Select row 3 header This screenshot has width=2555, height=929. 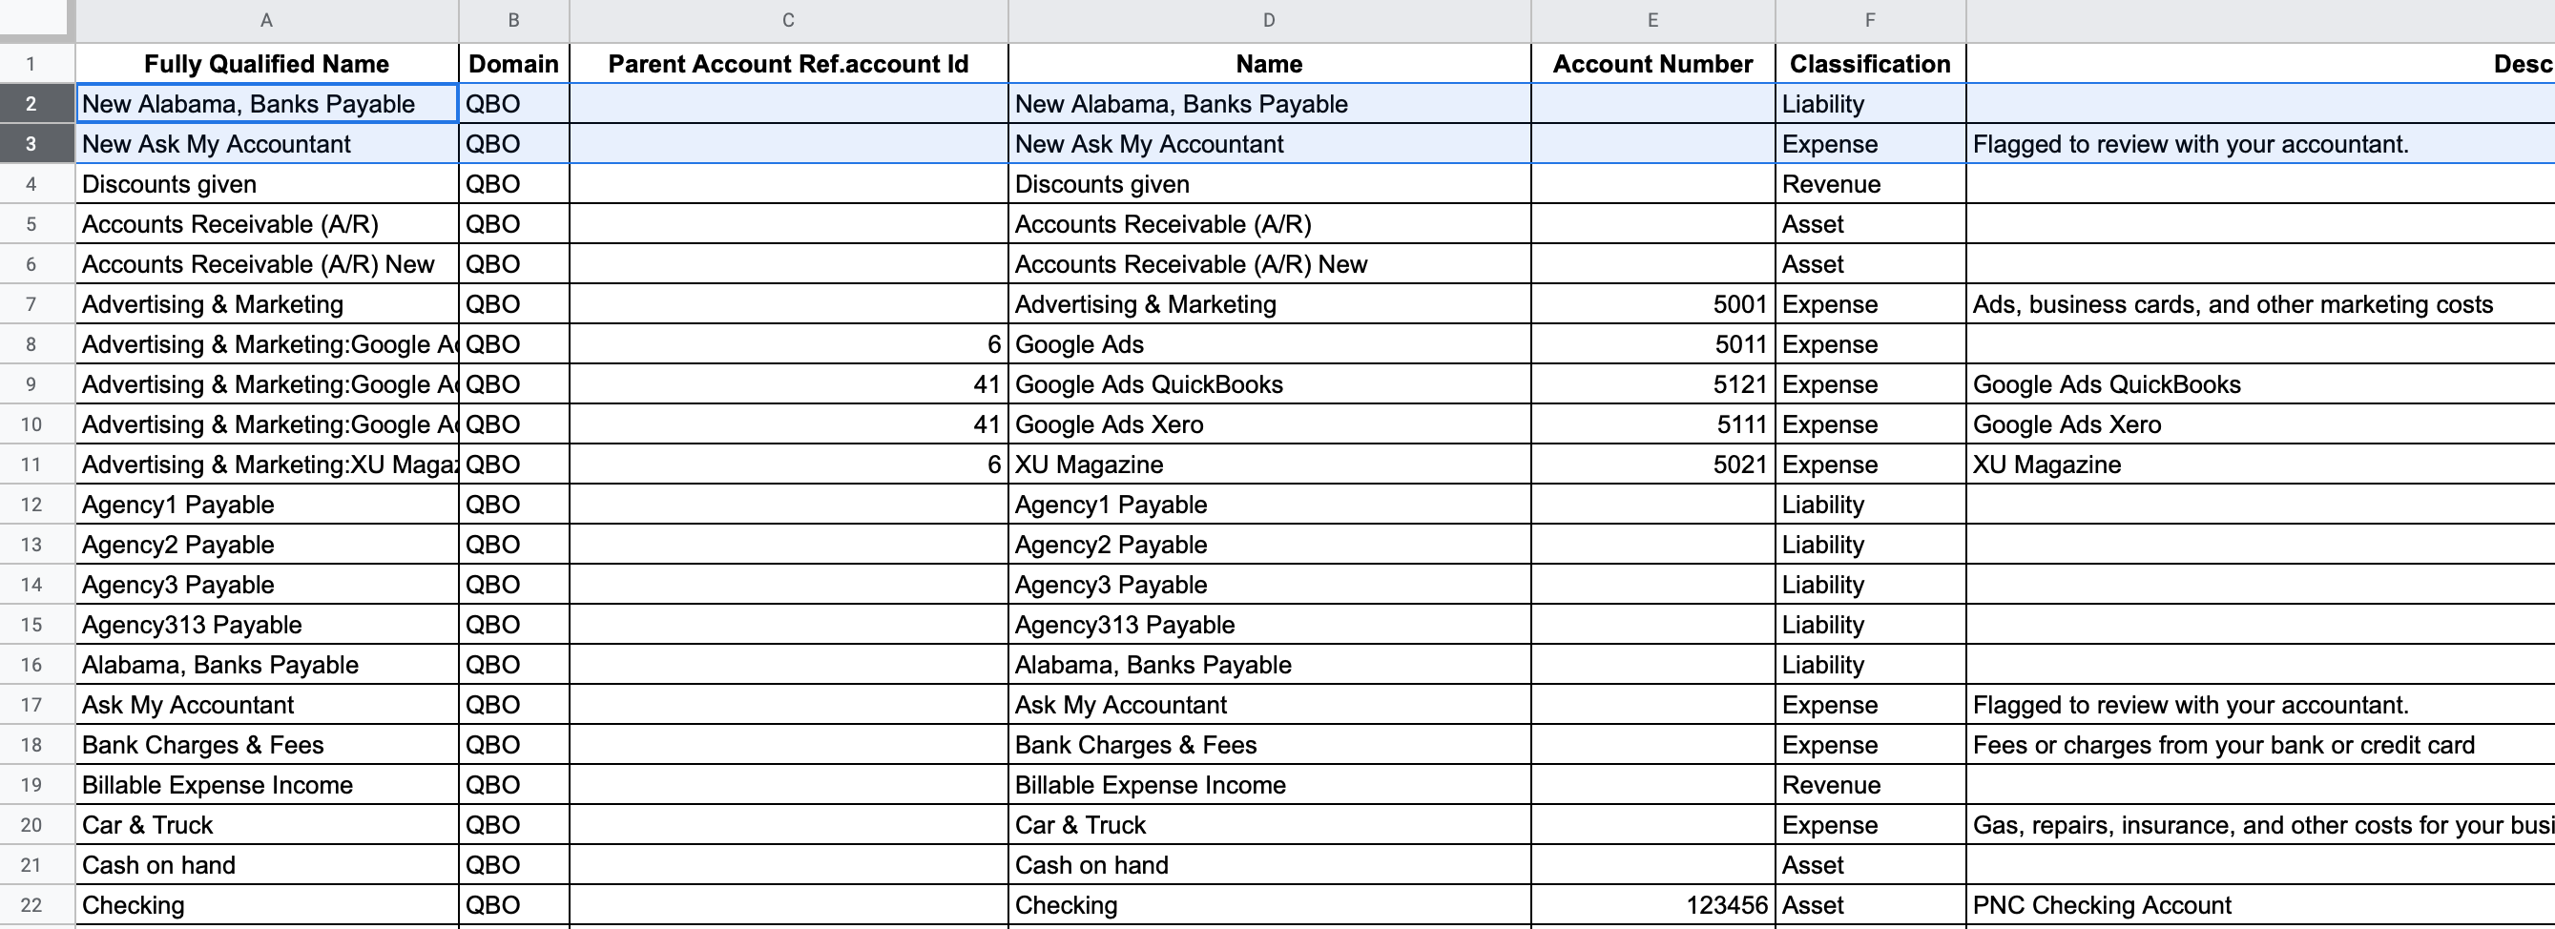pyautogui.click(x=31, y=144)
